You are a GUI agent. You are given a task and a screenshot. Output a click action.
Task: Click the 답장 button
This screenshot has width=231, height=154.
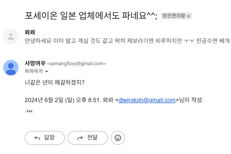[x=45, y=138]
